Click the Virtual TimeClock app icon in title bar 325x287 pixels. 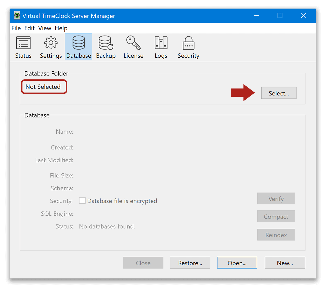pyautogui.click(x=17, y=16)
